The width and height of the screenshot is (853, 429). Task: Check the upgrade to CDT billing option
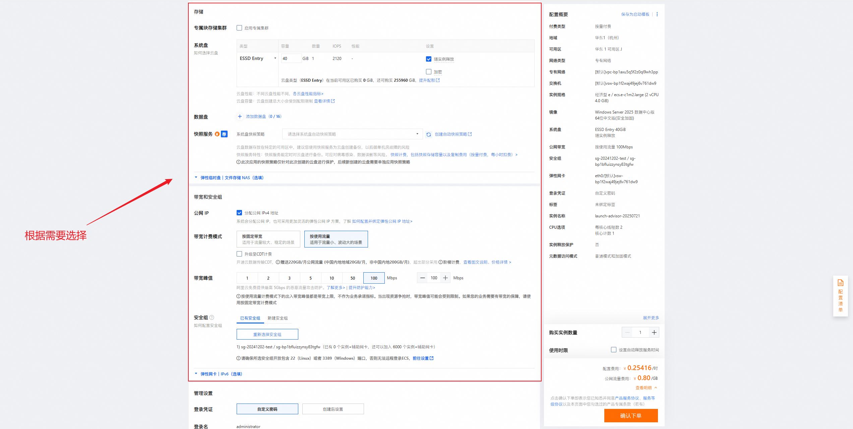(x=239, y=254)
